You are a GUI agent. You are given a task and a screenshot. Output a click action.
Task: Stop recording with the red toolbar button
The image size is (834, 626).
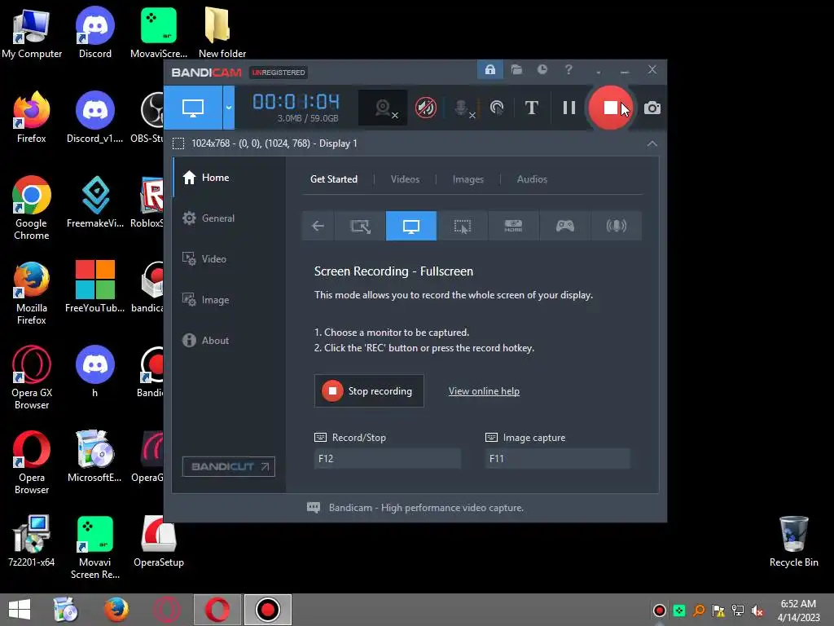[610, 108]
